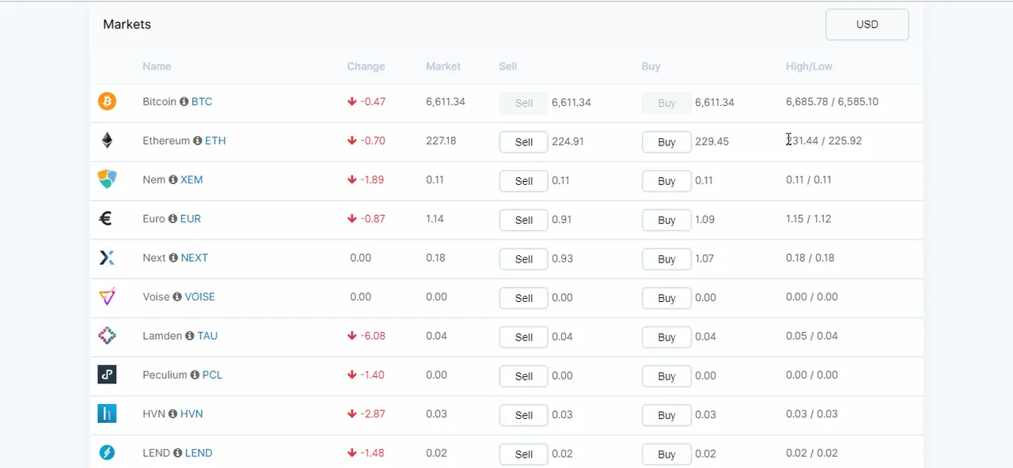The image size is (1013, 468).
Task: Click the Ethereum diamond logo icon
Action: 107,141
